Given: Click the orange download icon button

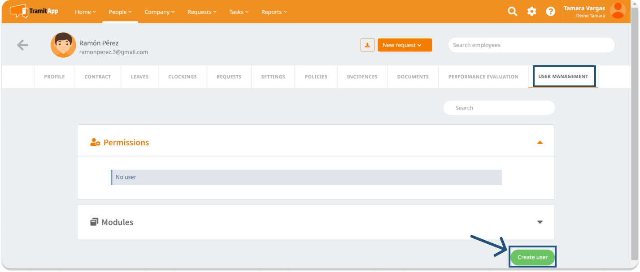Looking at the screenshot, I should pyautogui.click(x=367, y=45).
